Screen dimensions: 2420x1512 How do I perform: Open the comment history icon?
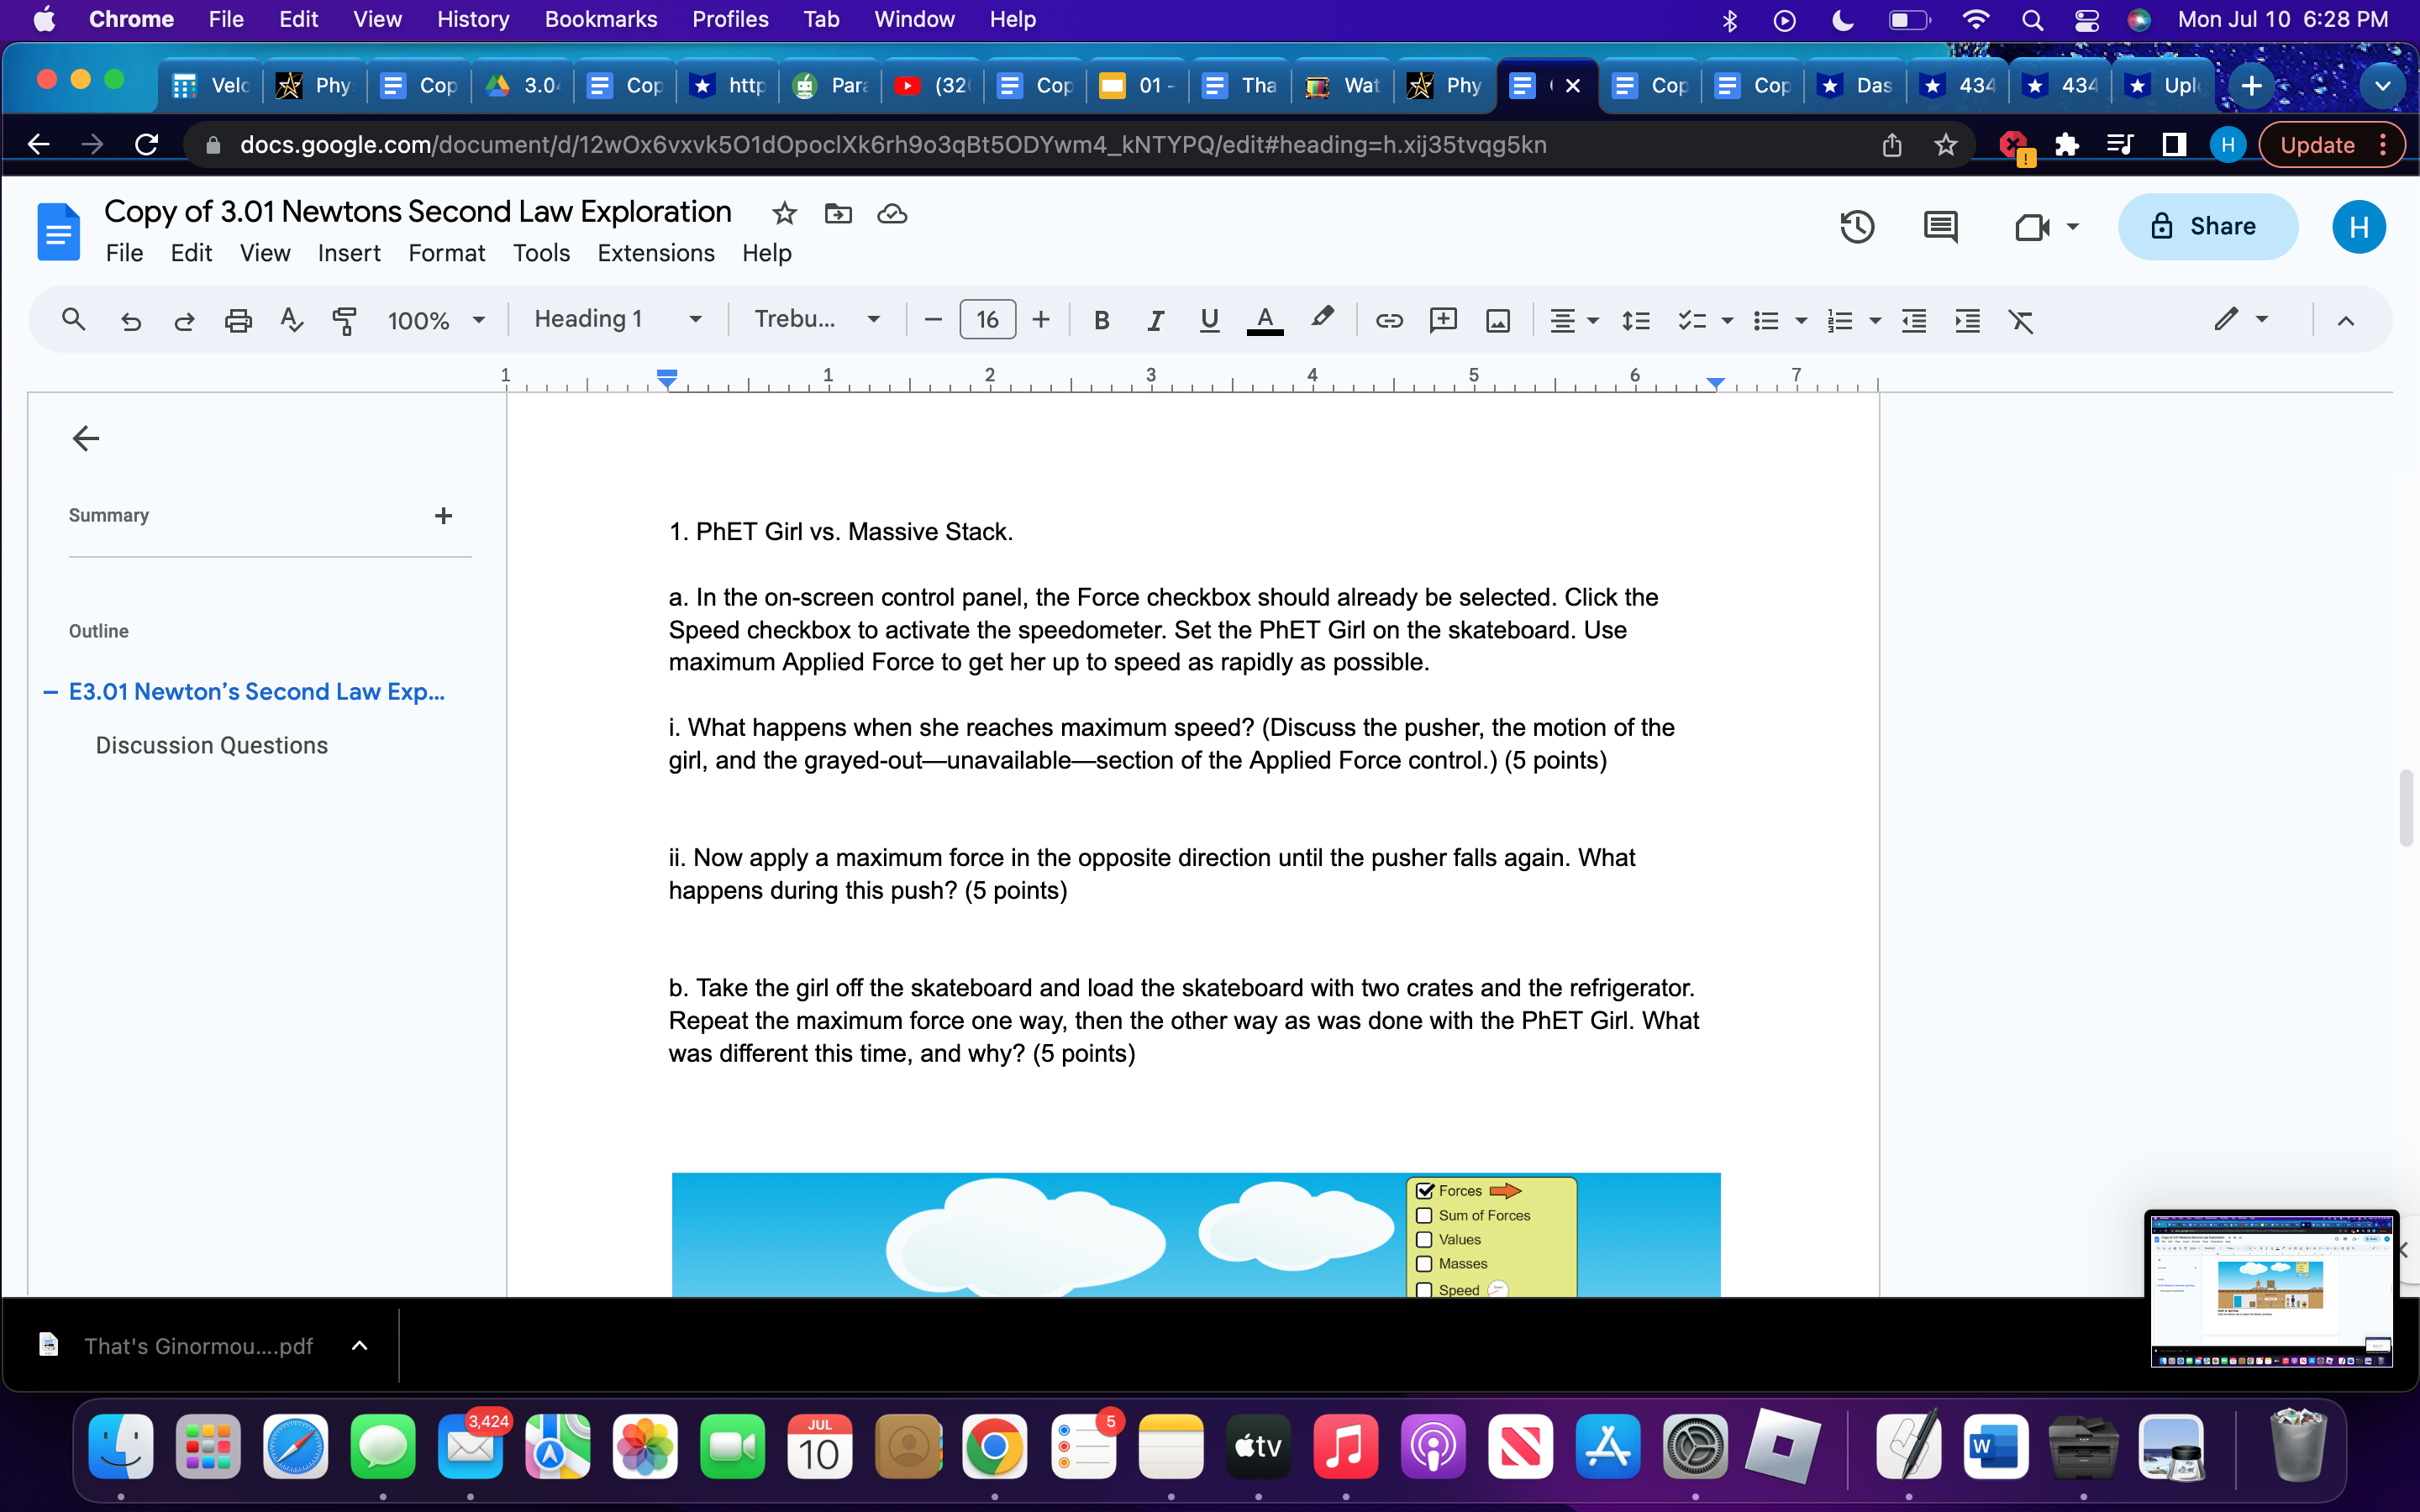pos(1940,227)
